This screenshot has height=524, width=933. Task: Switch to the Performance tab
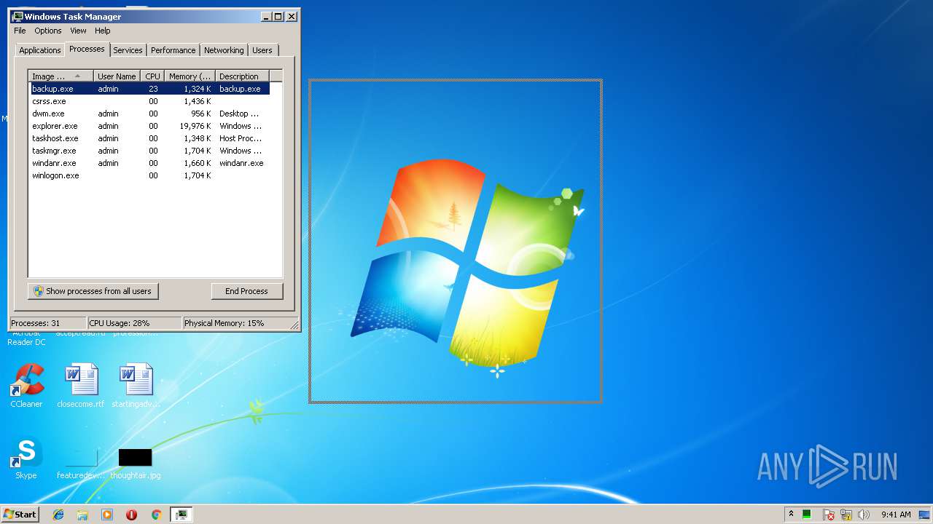click(x=173, y=50)
